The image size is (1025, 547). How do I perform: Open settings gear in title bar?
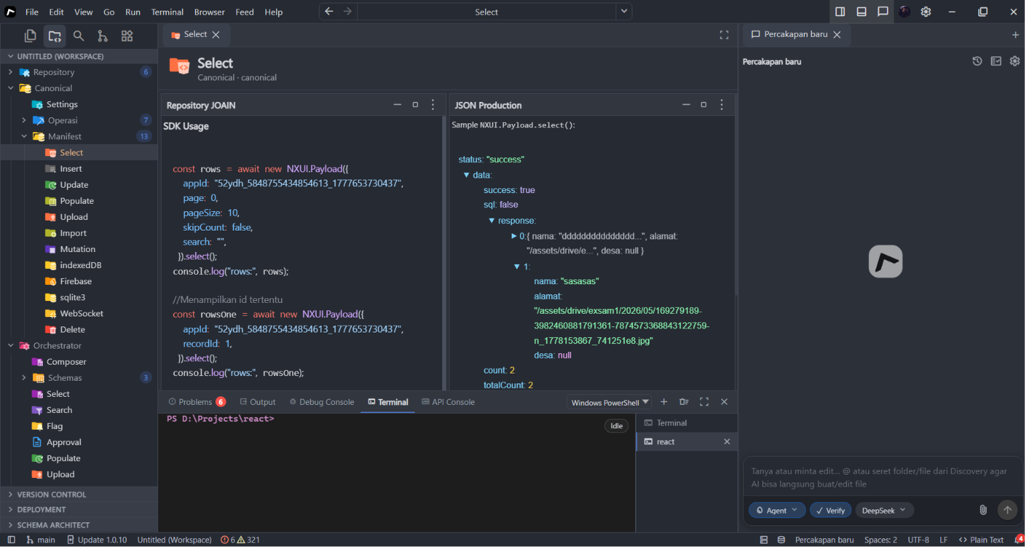pos(926,11)
